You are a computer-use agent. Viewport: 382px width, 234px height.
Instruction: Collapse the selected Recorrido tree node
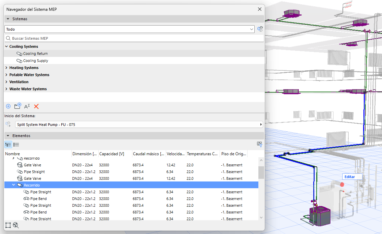pyautogui.click(x=13, y=185)
